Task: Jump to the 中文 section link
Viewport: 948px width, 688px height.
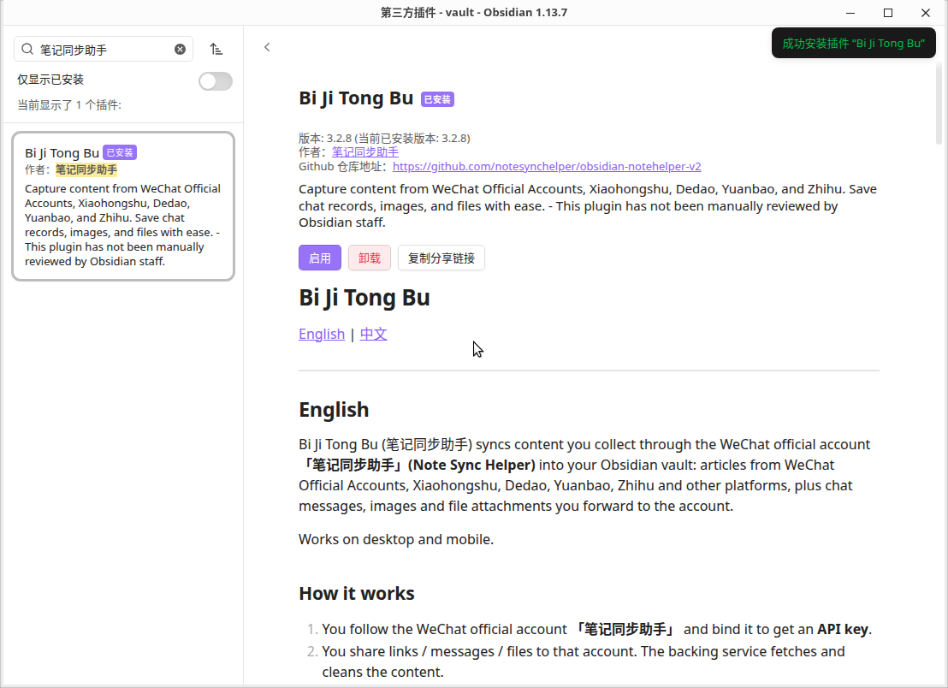Action: click(x=374, y=334)
